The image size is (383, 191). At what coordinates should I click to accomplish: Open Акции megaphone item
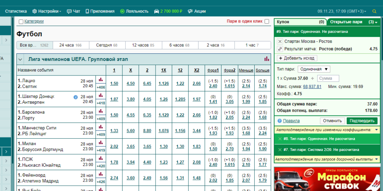pyautogui.click(x=197, y=11)
